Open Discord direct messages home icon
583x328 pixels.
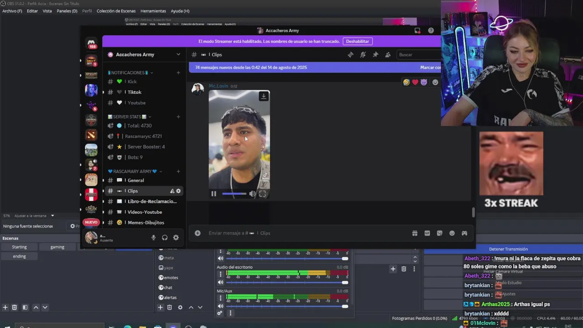click(92, 42)
